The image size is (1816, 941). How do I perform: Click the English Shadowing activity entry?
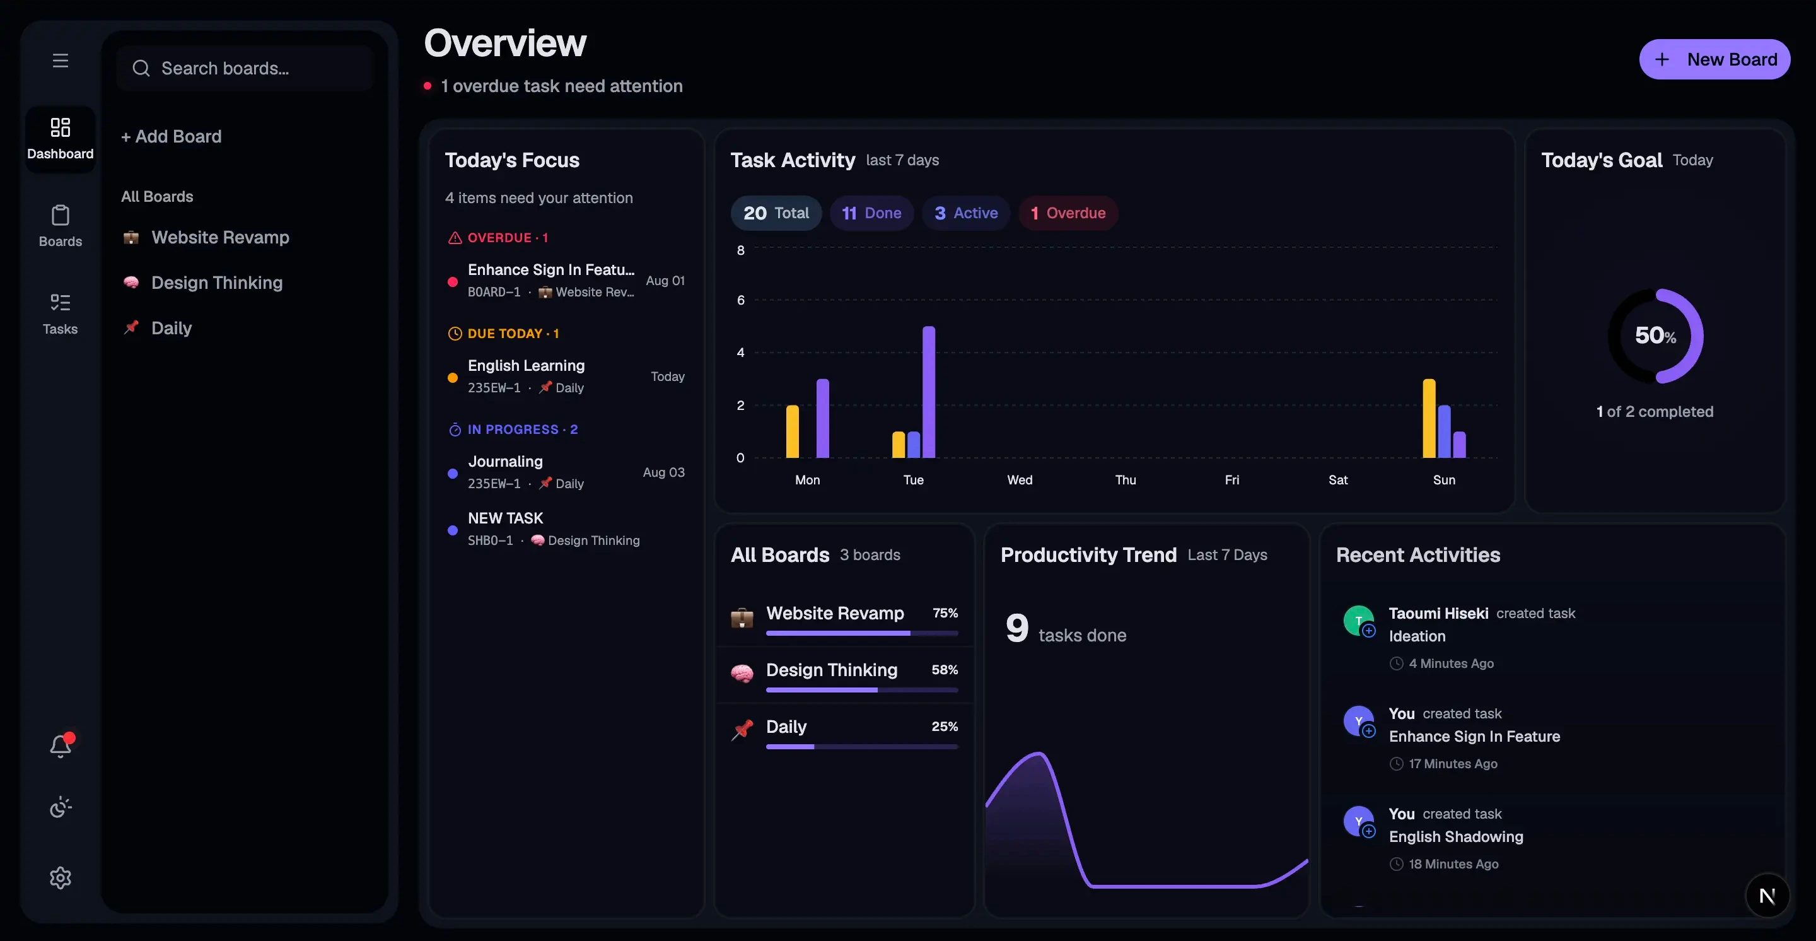[1553, 838]
